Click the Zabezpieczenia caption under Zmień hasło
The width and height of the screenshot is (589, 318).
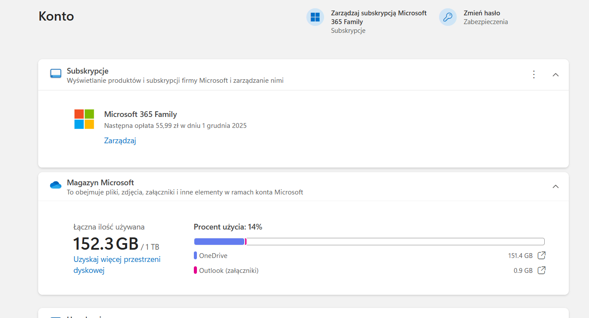coord(486,22)
